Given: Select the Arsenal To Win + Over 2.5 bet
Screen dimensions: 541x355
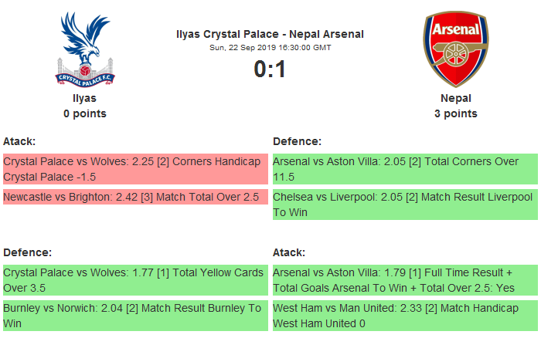Looking at the screenshot, I should (x=405, y=280).
